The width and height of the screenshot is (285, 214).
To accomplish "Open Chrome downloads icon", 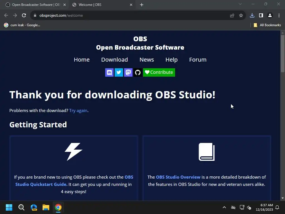I will (252, 16).
